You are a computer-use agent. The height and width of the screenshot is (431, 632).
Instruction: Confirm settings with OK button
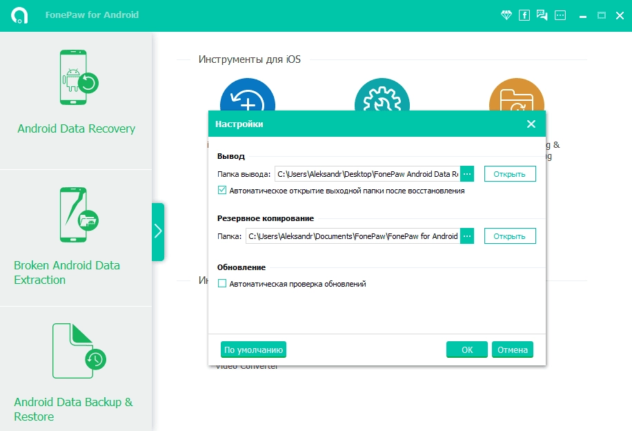point(467,350)
